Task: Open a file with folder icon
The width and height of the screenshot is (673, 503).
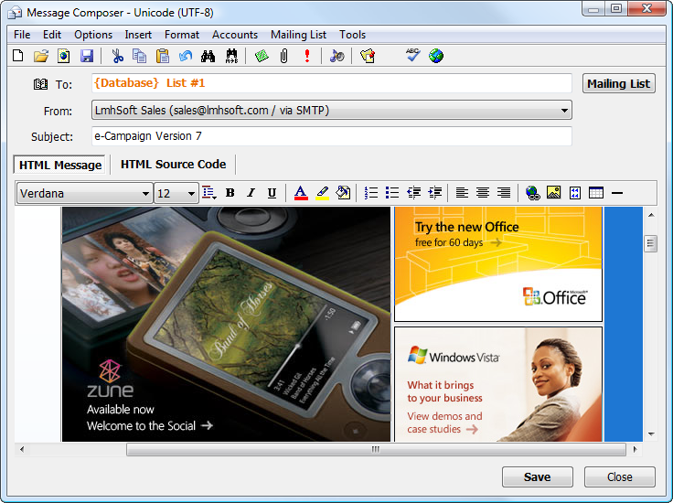Action: click(41, 56)
